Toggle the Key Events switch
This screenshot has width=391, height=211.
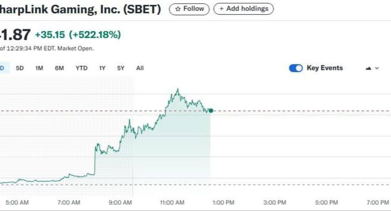296,68
